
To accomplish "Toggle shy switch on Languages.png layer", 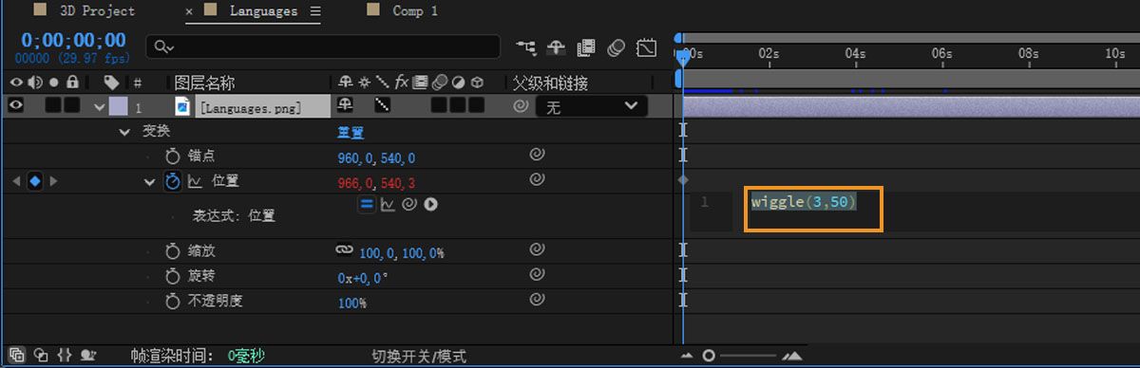I will pos(345,105).
